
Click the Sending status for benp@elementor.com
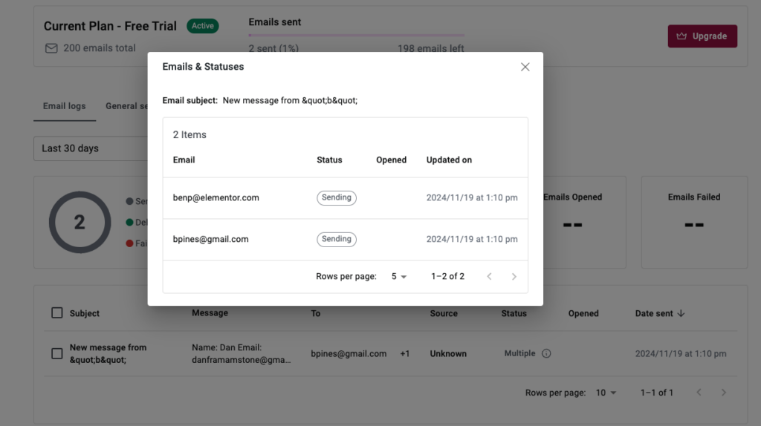(x=337, y=198)
